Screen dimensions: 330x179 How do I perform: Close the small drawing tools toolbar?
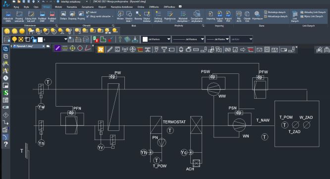93,46
